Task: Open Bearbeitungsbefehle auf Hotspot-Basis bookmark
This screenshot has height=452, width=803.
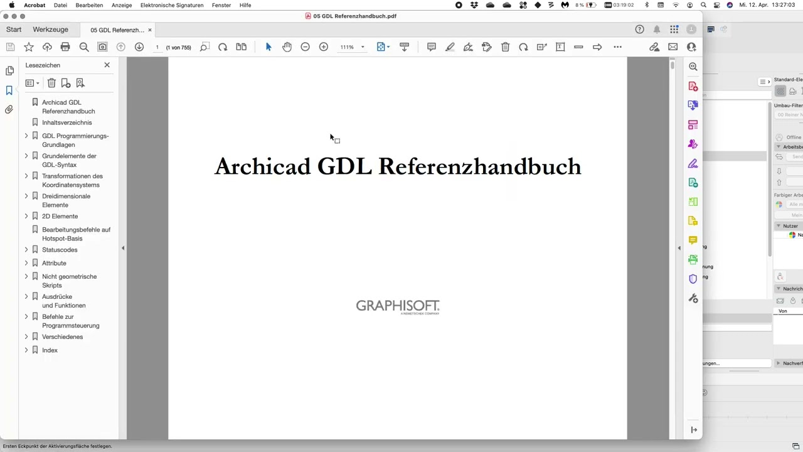Action: click(76, 234)
